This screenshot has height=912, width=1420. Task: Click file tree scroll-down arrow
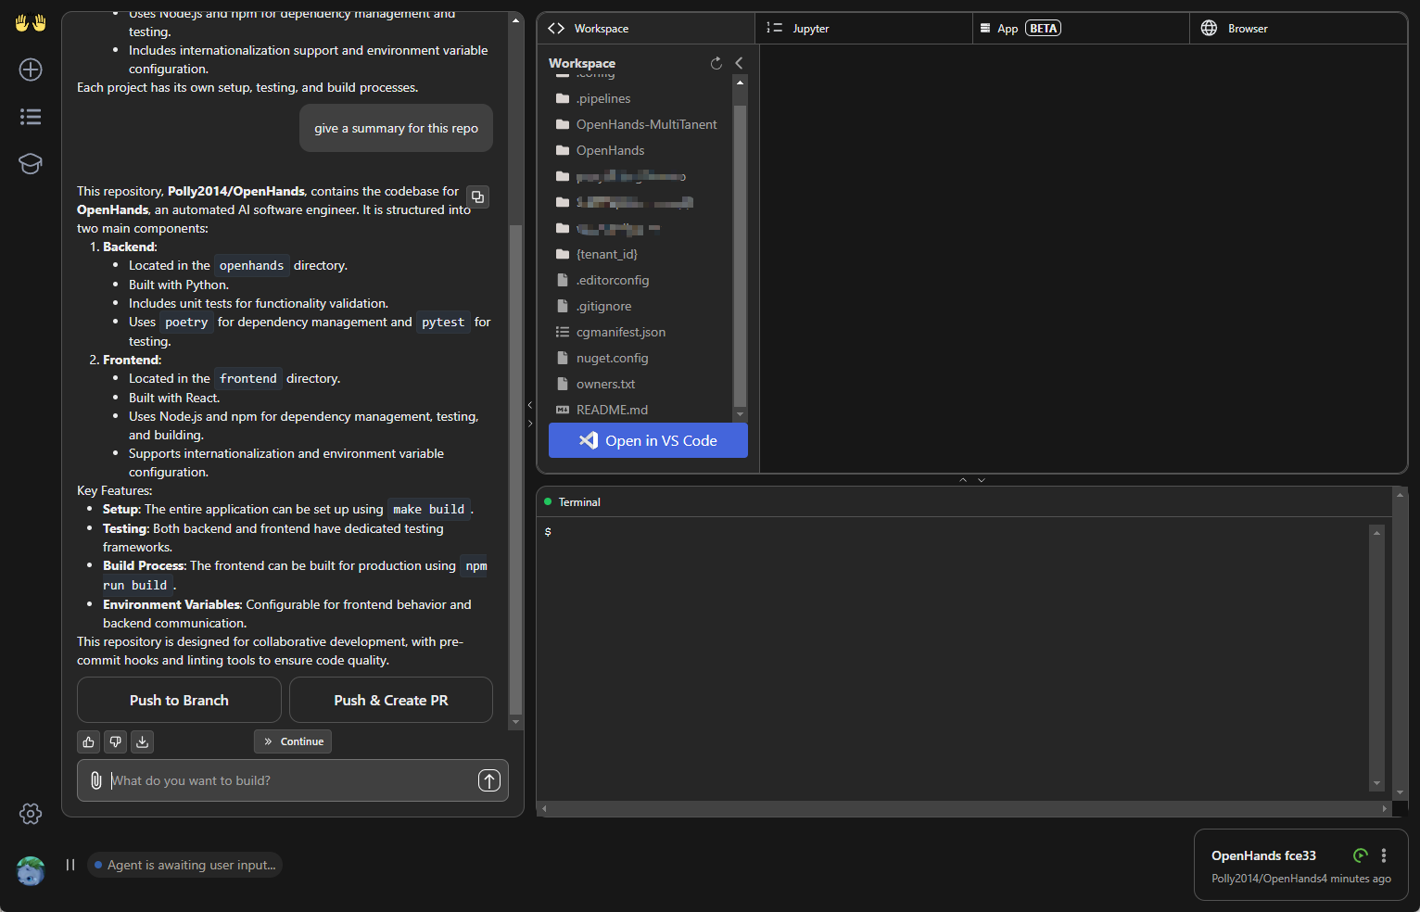pyautogui.click(x=740, y=414)
